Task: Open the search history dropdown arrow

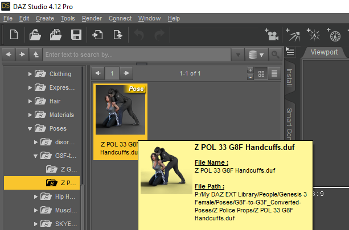Action: [238, 55]
